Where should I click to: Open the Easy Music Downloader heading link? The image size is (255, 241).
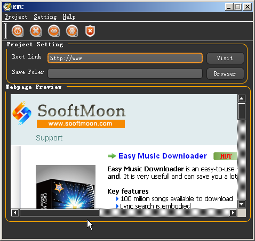point(163,156)
